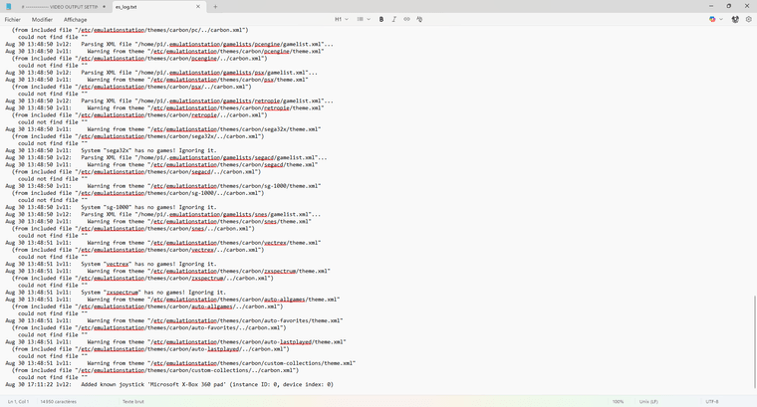Click the vertical scrollbar thumb
This screenshot has height=407, width=757.
tap(755, 341)
